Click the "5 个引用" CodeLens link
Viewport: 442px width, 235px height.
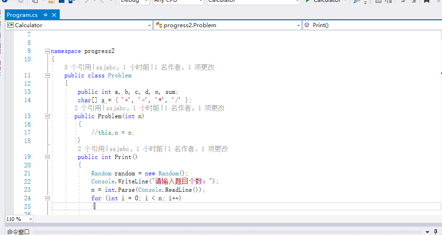[78, 67]
